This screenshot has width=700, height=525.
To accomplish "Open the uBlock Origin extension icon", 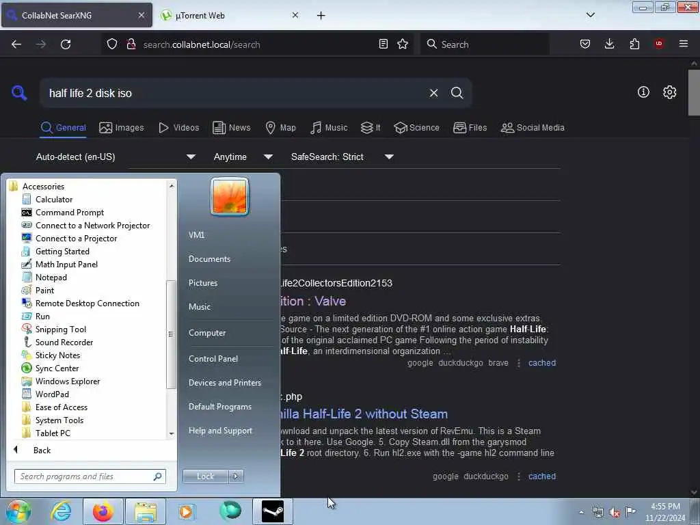I will tap(659, 44).
